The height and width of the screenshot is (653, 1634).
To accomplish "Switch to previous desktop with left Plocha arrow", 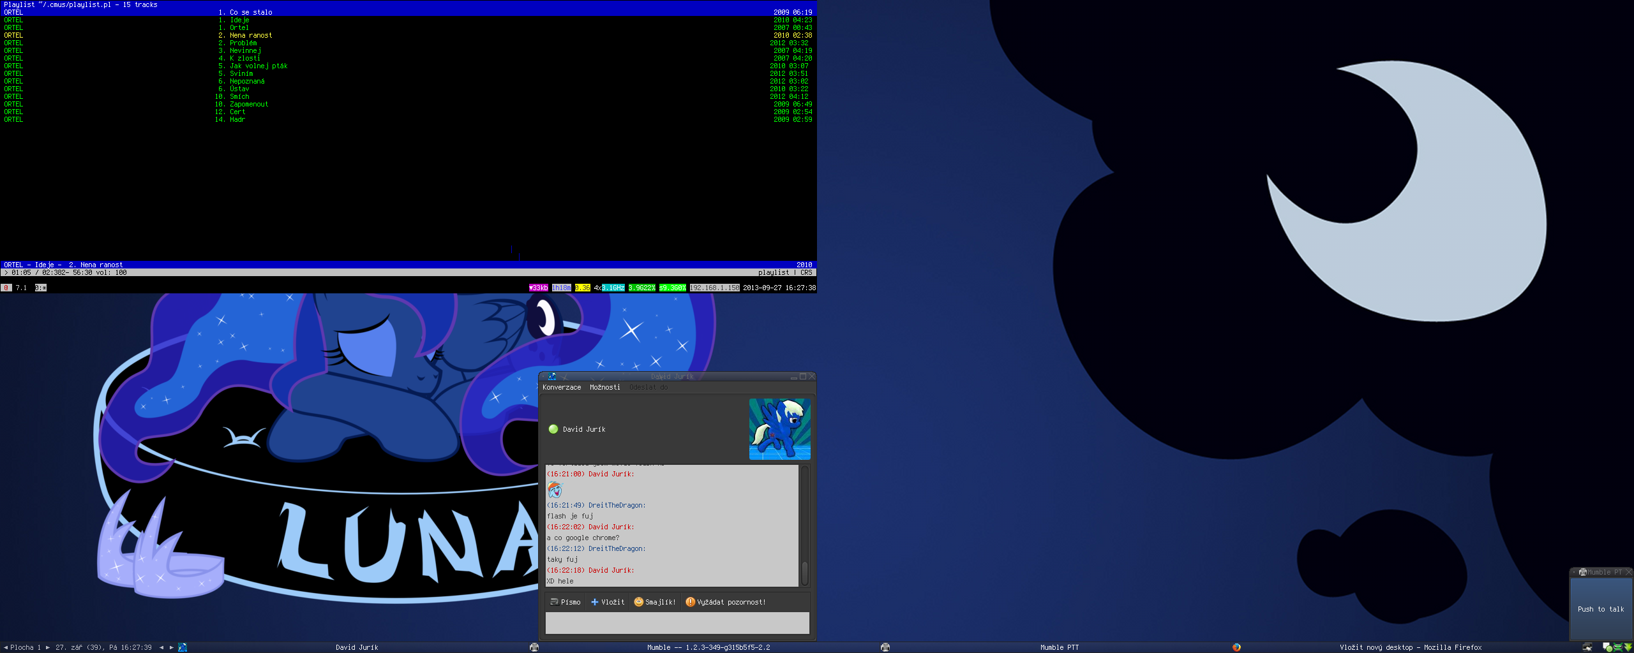I will point(6,647).
